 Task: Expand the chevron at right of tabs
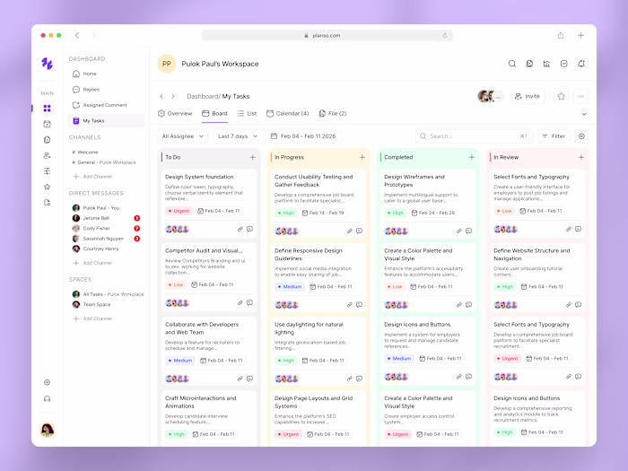[584, 114]
